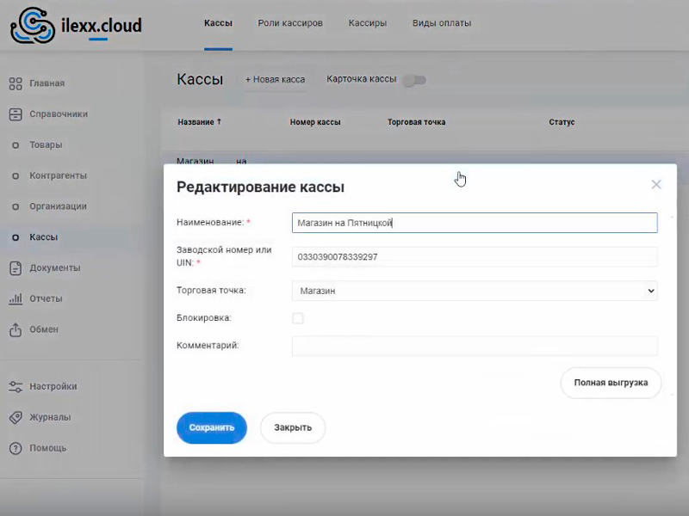
Task: Expand the Торговая точка dropdown
Action: 475,291
